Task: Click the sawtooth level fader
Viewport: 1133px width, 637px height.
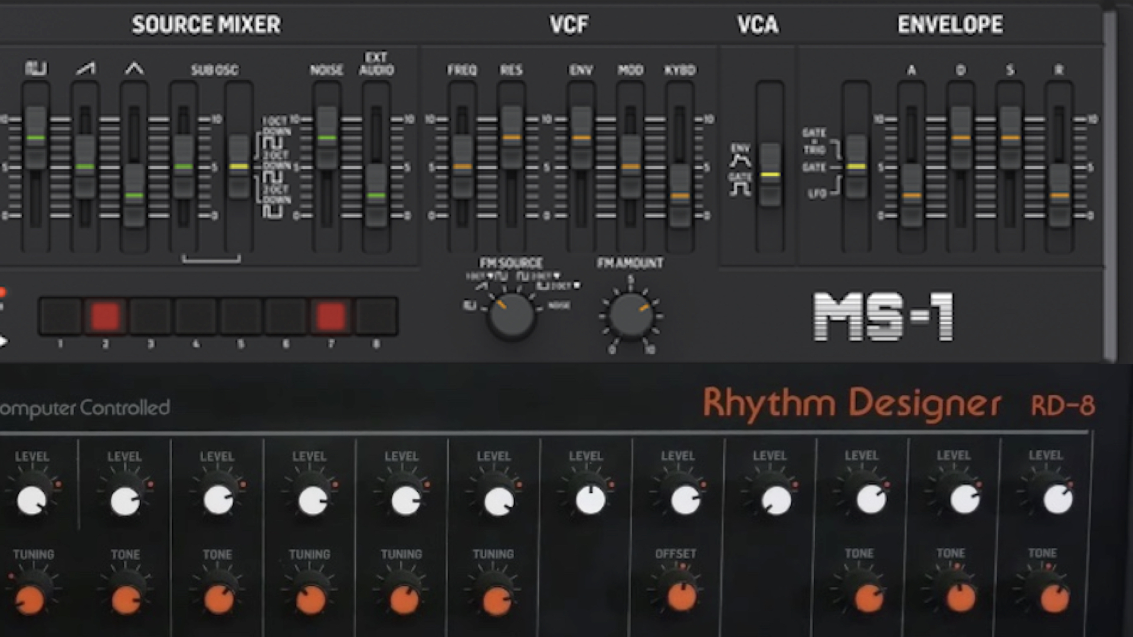Action: 86,167
